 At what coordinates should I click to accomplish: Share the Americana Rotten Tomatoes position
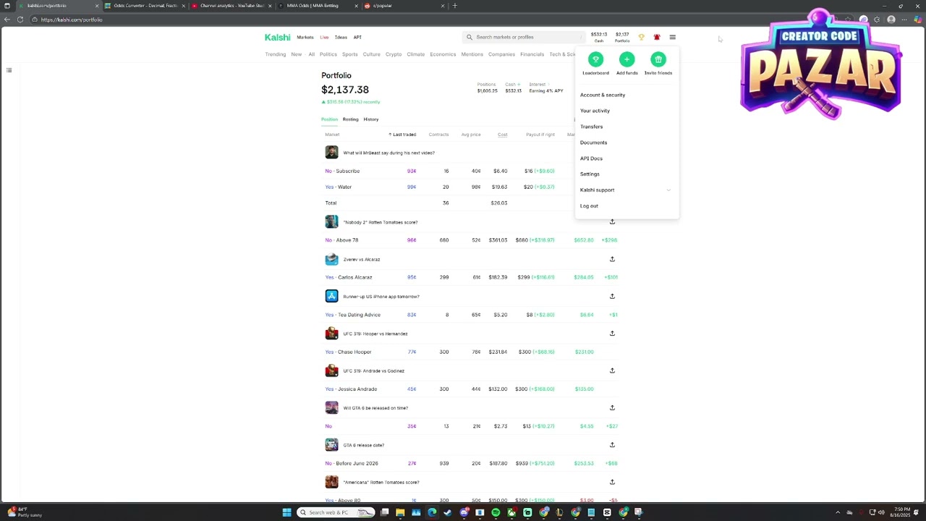pos(612,482)
